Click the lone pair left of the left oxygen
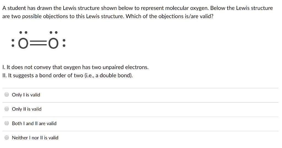The height and width of the screenshot is (148, 282). (13, 43)
